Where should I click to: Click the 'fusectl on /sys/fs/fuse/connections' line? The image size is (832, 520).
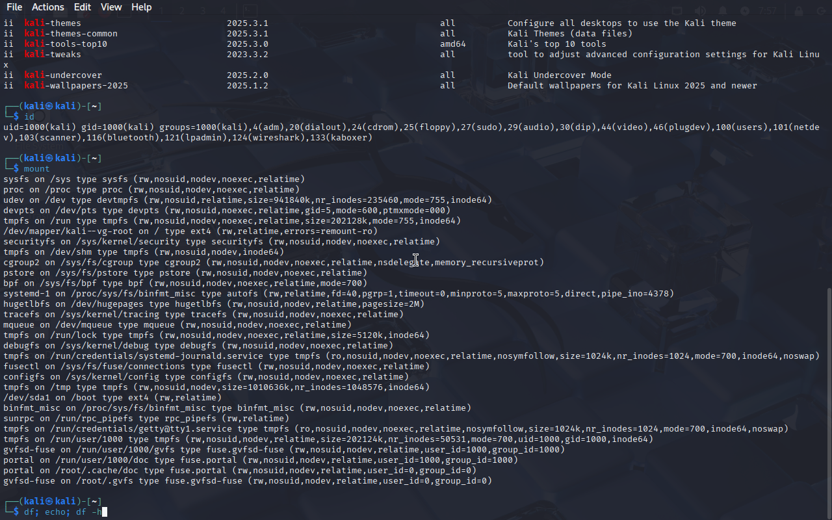click(216, 367)
